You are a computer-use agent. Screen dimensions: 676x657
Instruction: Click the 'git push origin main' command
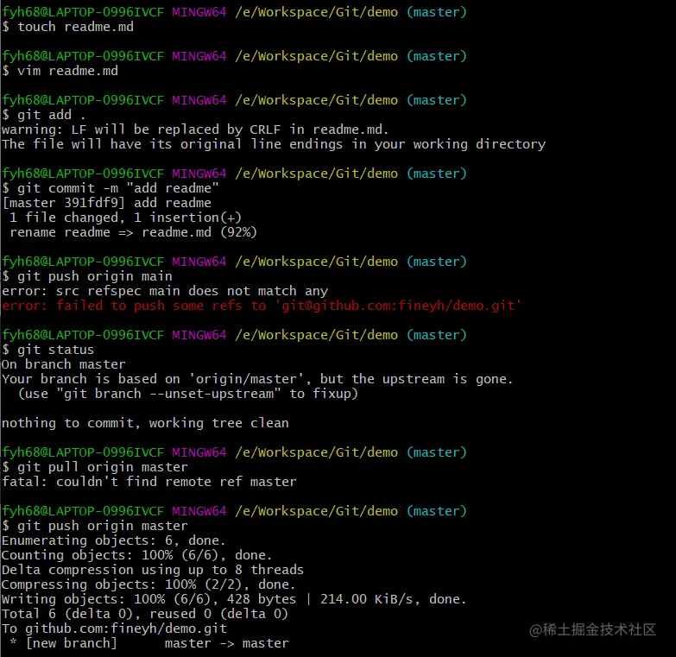(87, 276)
